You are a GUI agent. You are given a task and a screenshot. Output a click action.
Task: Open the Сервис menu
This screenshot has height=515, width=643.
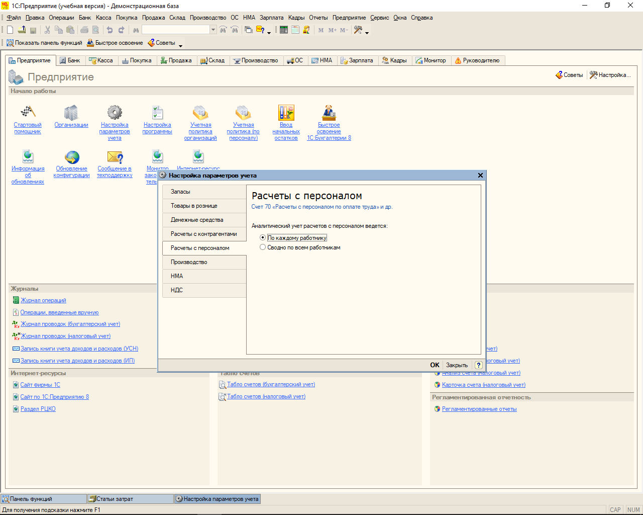(x=380, y=18)
